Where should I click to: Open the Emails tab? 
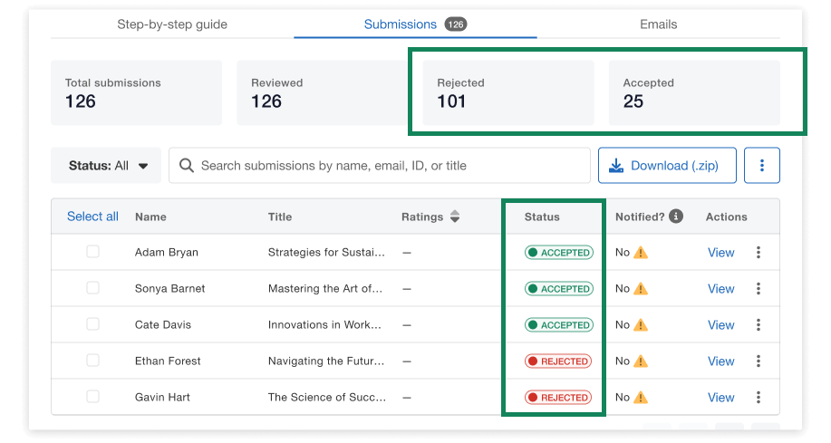point(658,24)
